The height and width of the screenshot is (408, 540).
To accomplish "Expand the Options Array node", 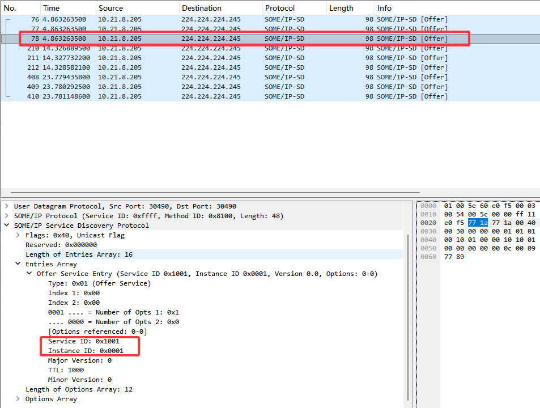I will pos(18,399).
